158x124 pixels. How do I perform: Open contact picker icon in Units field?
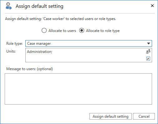click(148, 51)
